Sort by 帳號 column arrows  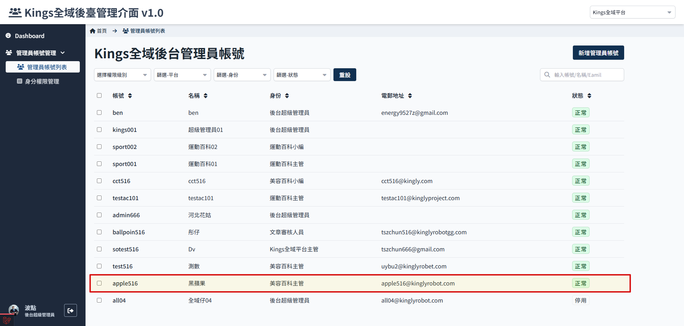pyautogui.click(x=130, y=96)
